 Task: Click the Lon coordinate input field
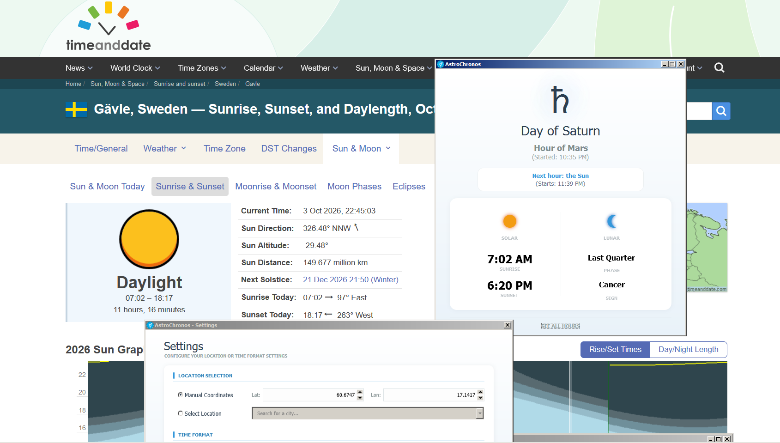click(430, 395)
